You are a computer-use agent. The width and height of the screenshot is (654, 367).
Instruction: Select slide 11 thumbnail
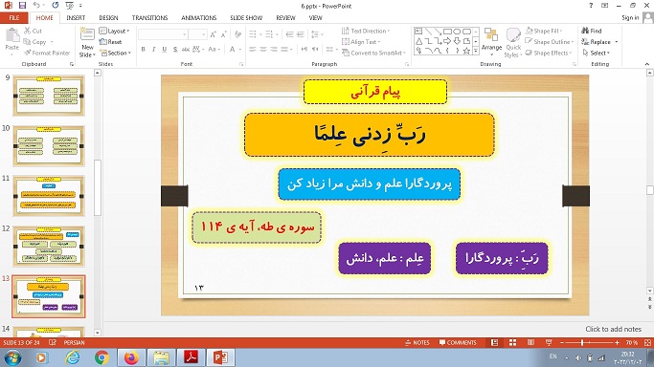tap(49, 196)
